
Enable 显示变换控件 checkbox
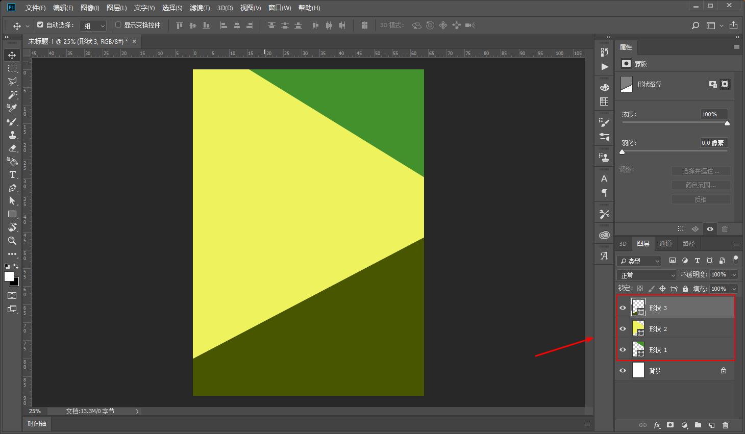118,24
